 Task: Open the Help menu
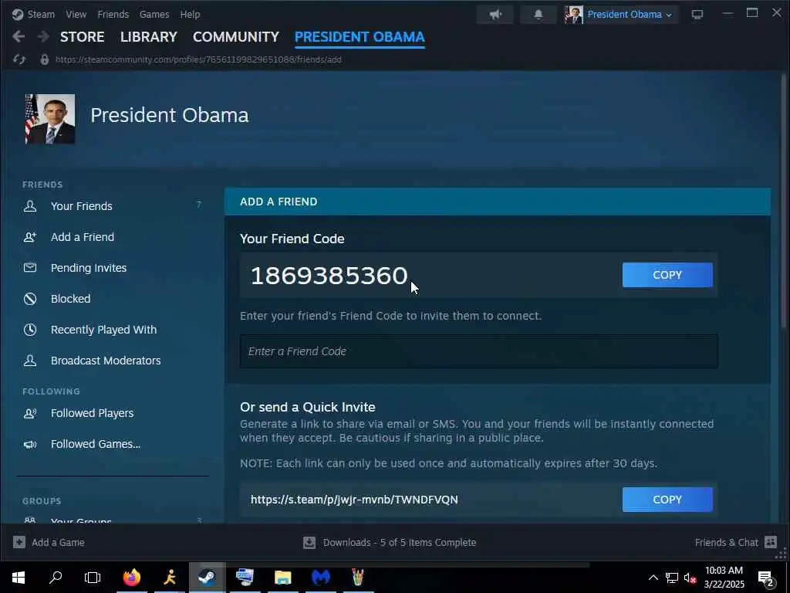click(x=190, y=14)
